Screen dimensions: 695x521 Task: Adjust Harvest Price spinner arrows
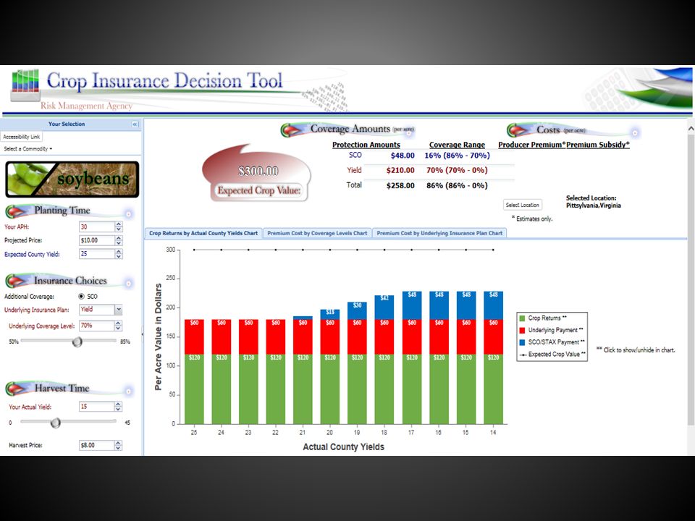coord(118,445)
